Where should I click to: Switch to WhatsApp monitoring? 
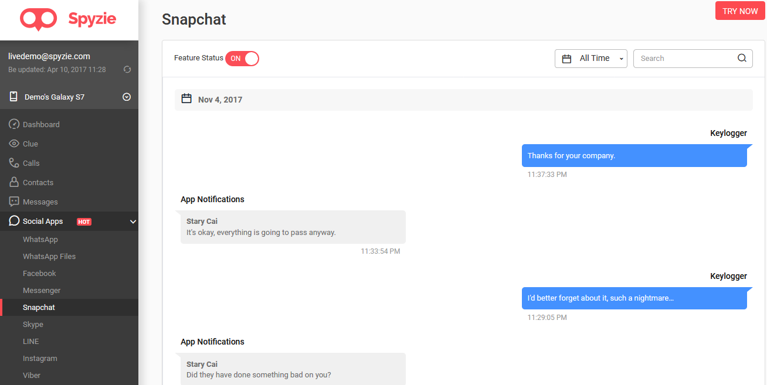pos(39,239)
